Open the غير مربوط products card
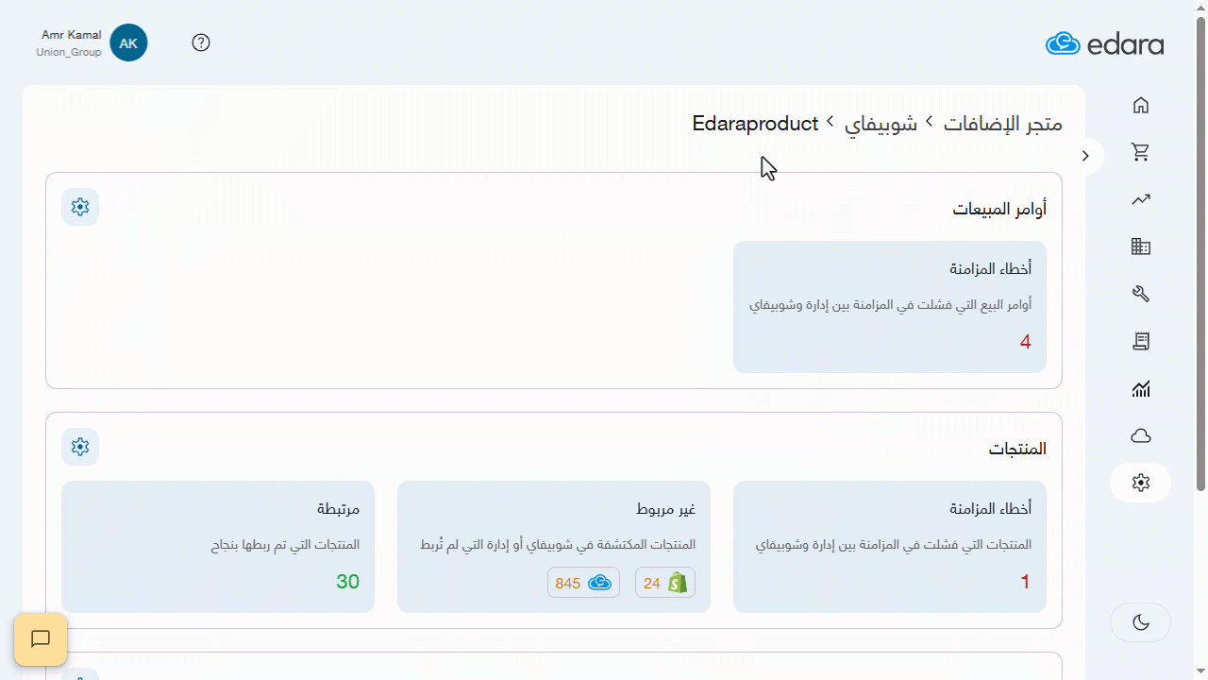This screenshot has width=1208, height=680. click(x=554, y=547)
